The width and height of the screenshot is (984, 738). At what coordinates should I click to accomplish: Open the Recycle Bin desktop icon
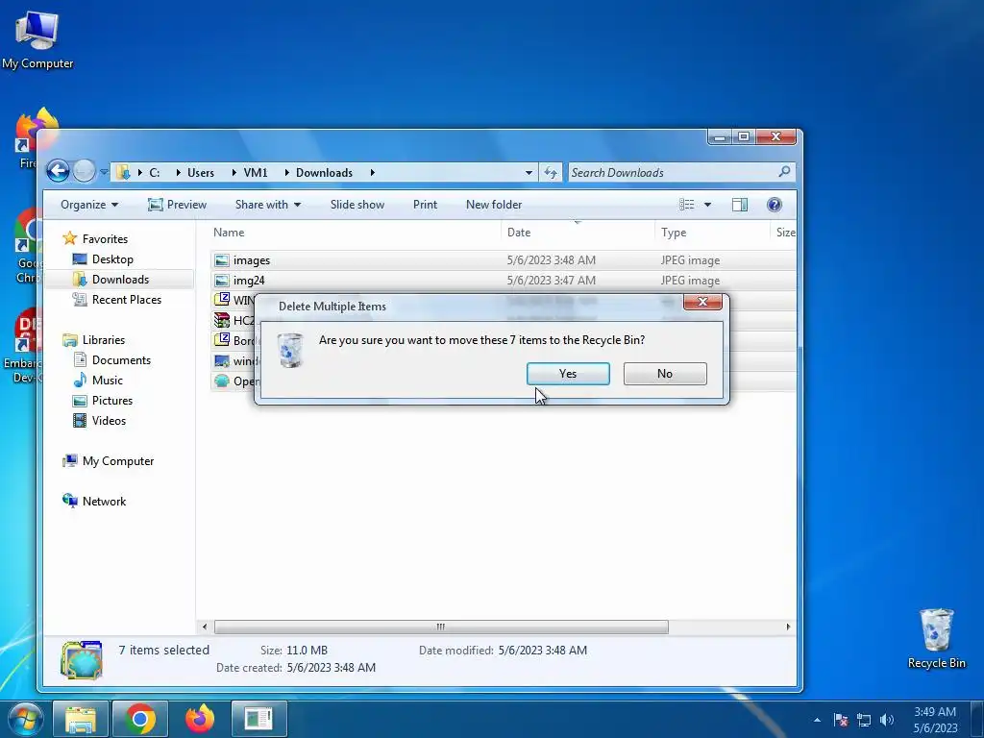(x=936, y=638)
